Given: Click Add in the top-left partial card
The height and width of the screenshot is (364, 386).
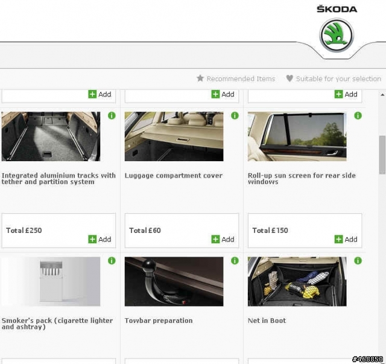Looking at the screenshot, I should click(x=100, y=94).
